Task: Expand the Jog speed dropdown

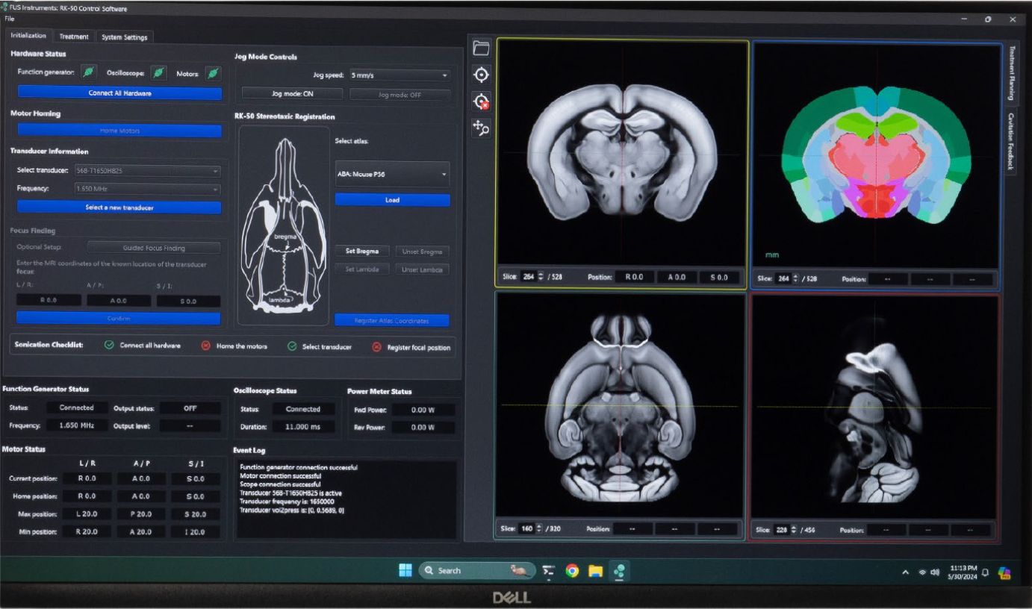Action: tap(400, 75)
